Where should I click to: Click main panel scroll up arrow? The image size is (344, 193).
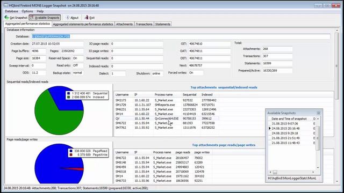pos(337,30)
